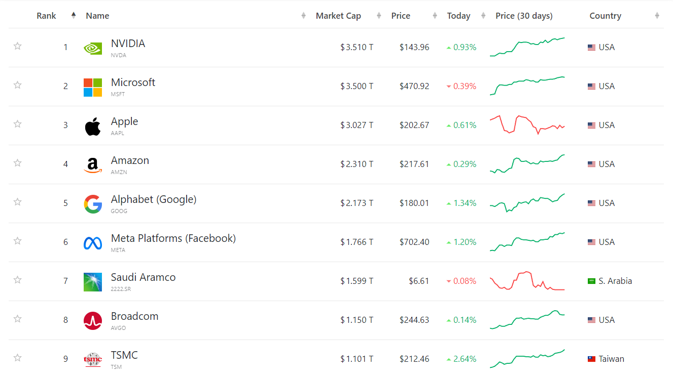Click the NVIDIA company logo
The width and height of the screenshot is (673, 378).
(93, 48)
